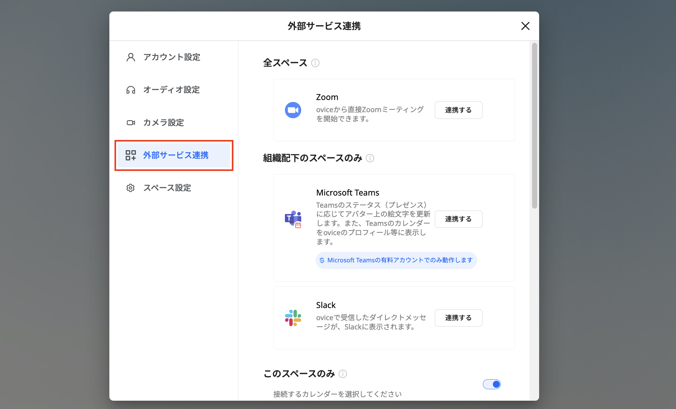Click 連携する button for Zoom
The image size is (676, 409).
(459, 110)
